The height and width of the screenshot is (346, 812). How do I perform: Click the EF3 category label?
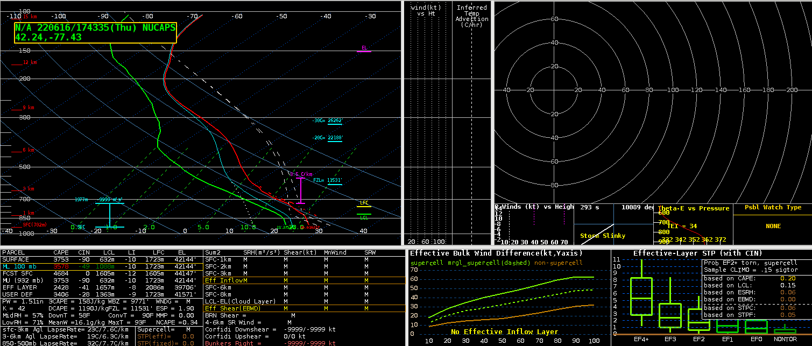pyautogui.click(x=670, y=340)
